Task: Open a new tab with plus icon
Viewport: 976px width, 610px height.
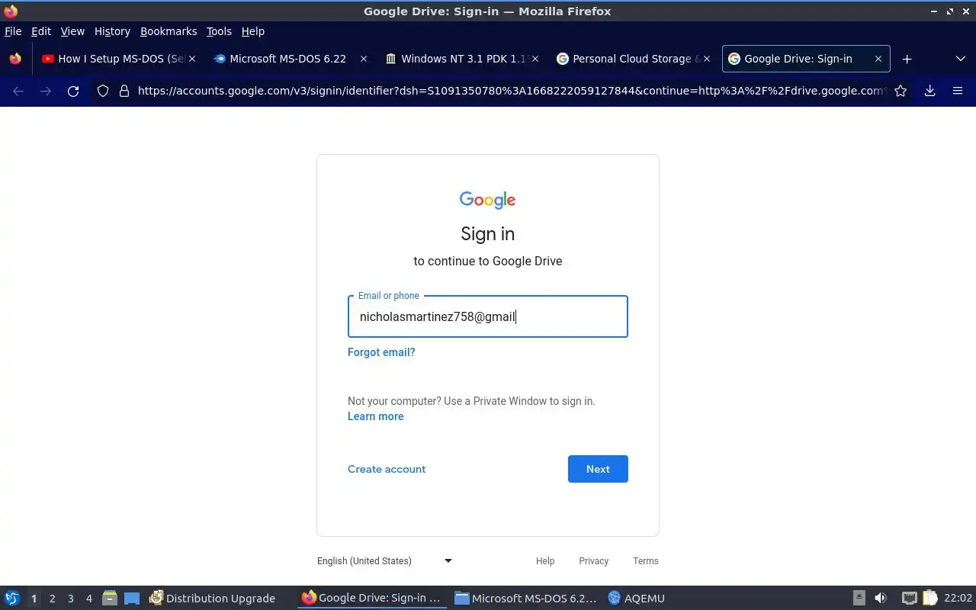Action: tap(907, 59)
